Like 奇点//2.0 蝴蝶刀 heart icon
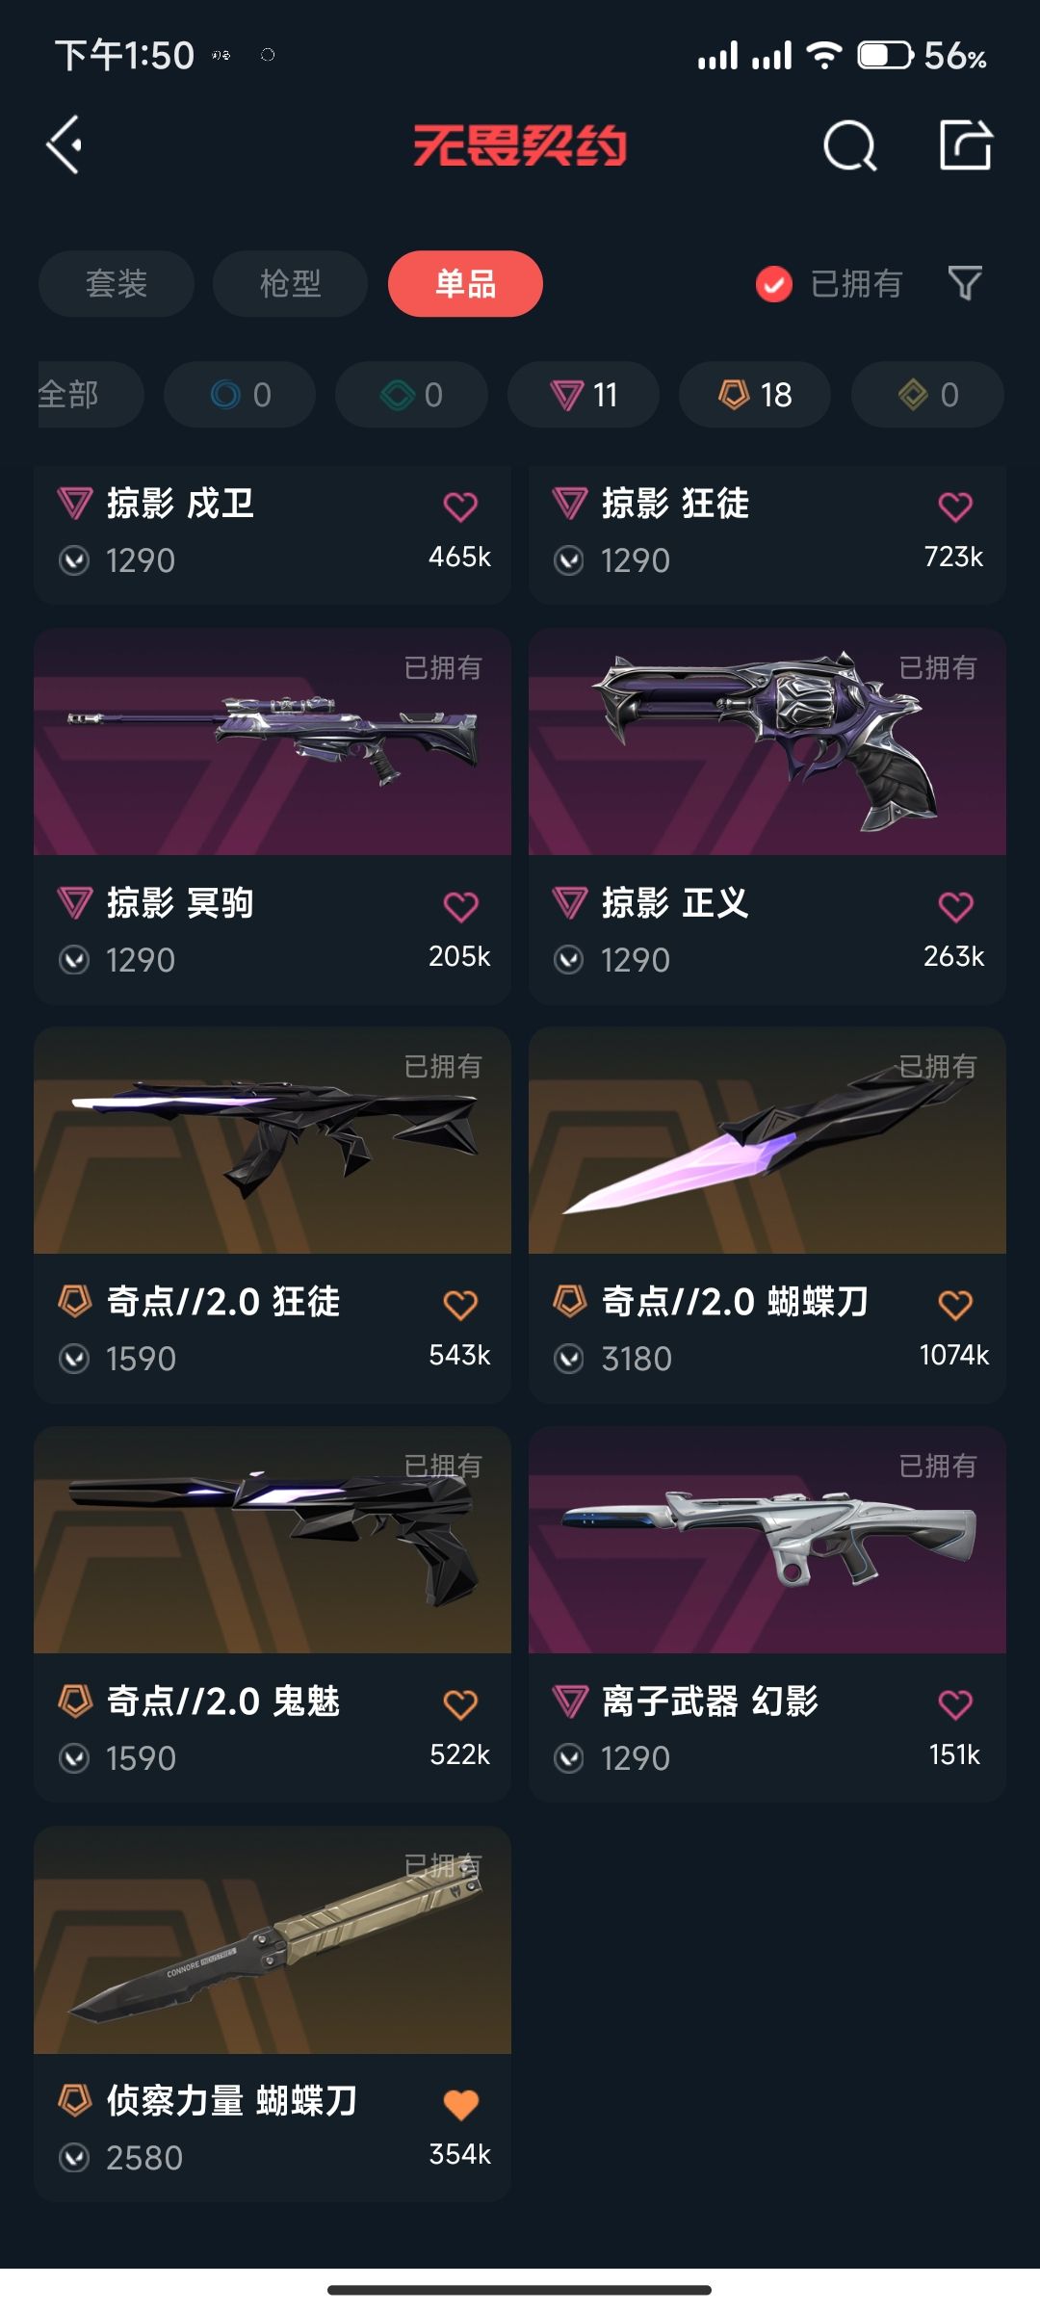Screen dimensions: 1040x2311 click(x=955, y=1306)
